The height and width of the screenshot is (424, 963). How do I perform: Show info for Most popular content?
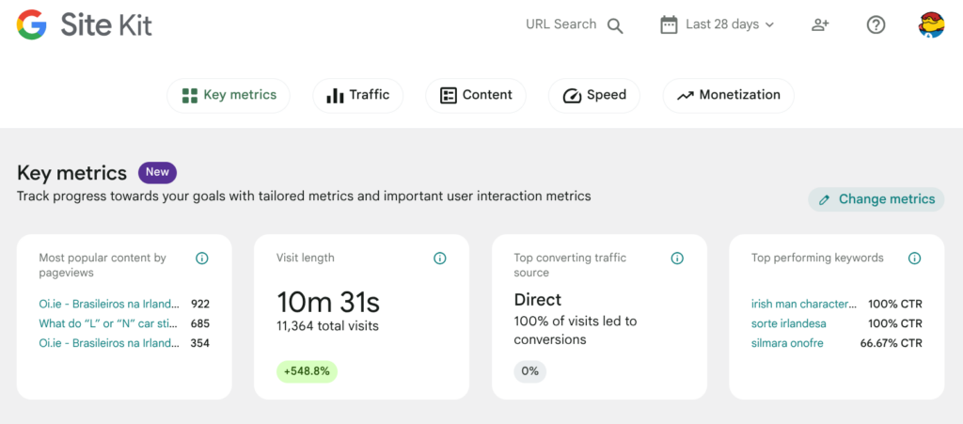[x=202, y=259]
